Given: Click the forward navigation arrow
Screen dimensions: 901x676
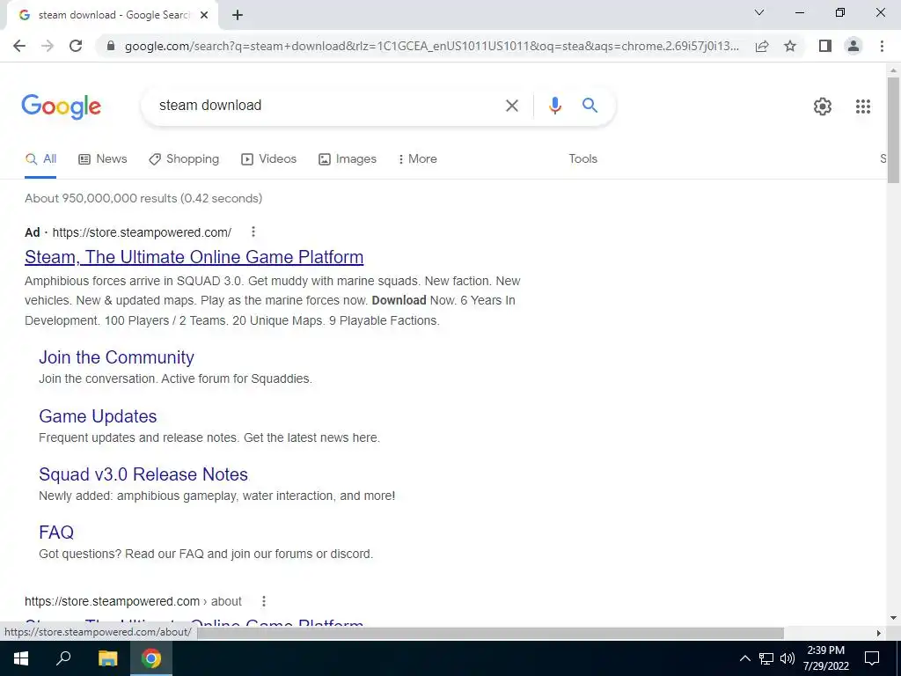Looking at the screenshot, I should tap(48, 46).
